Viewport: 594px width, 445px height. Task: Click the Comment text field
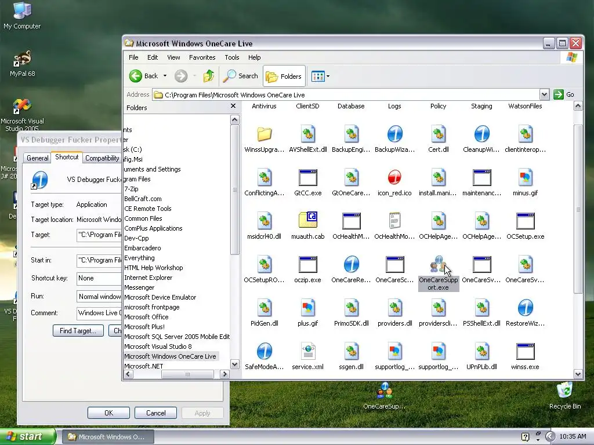pos(99,313)
